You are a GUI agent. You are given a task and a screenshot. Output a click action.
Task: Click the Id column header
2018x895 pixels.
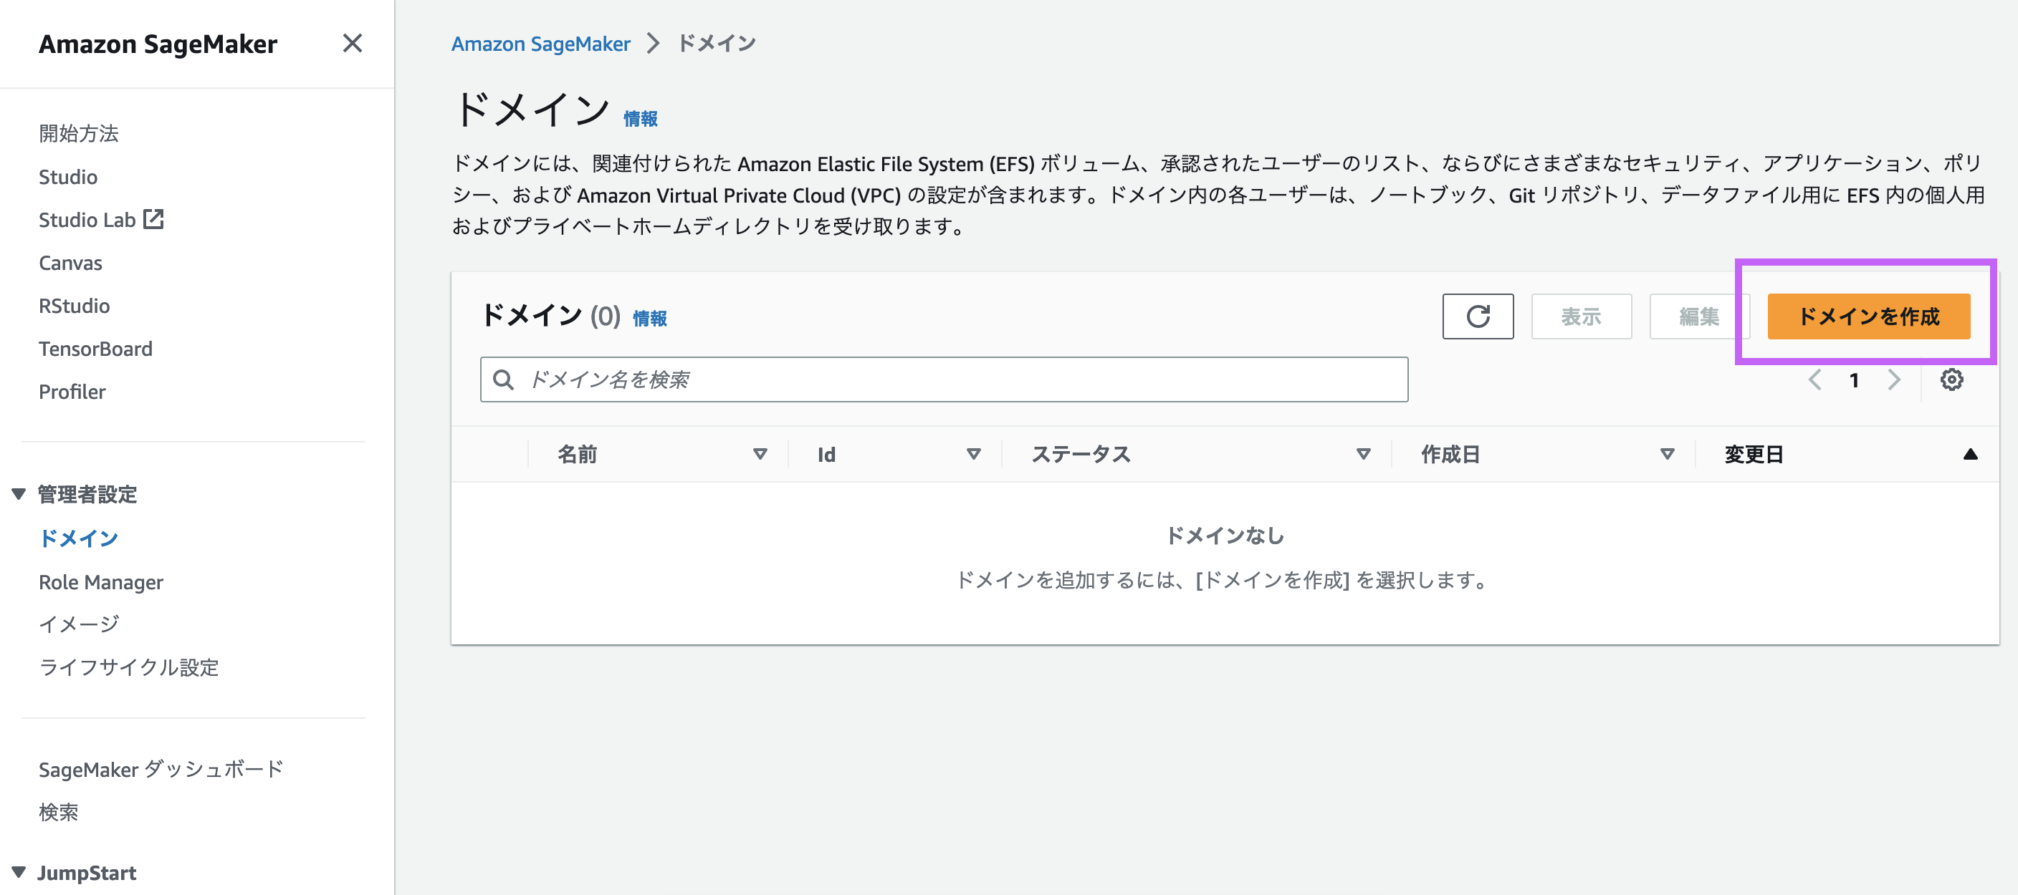pyautogui.click(x=826, y=455)
